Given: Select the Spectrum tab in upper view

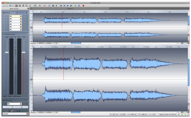Looking at the screenshot, I should point(41,43).
